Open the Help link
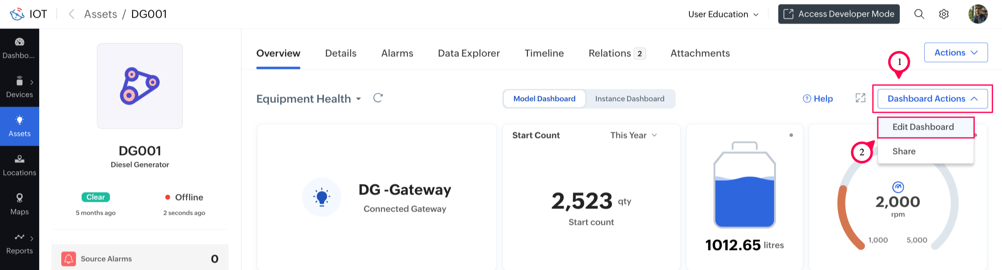 [x=817, y=99]
